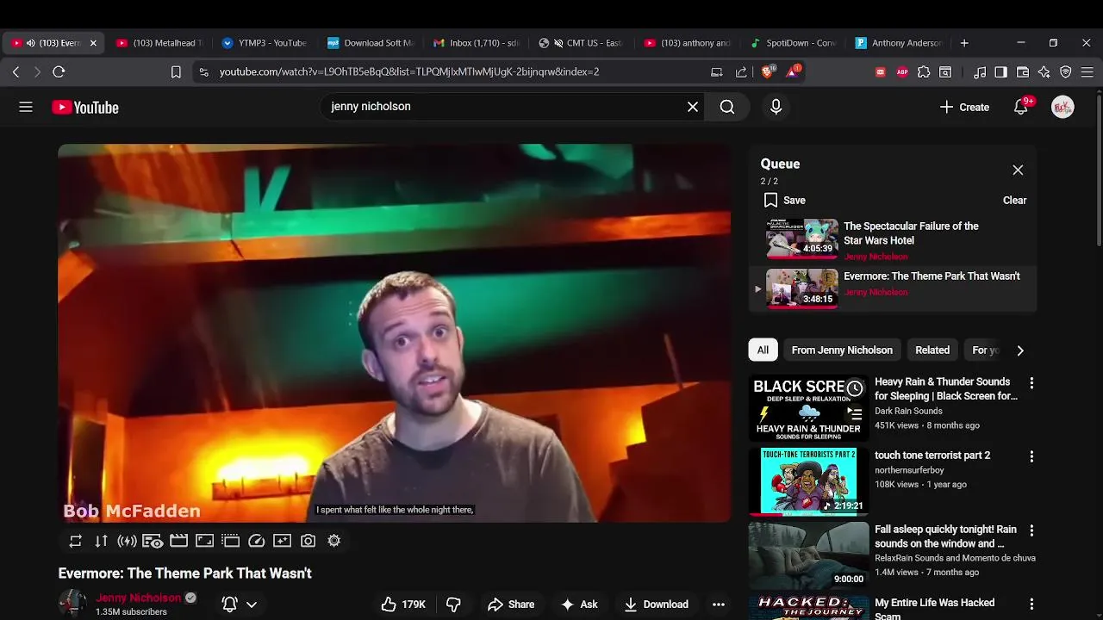Open the account avatar menu

click(1062, 107)
